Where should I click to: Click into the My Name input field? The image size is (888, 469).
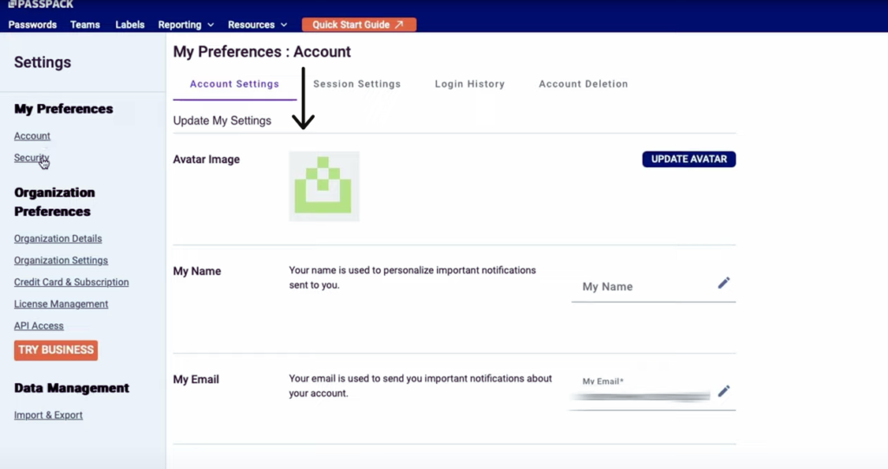[645, 287]
